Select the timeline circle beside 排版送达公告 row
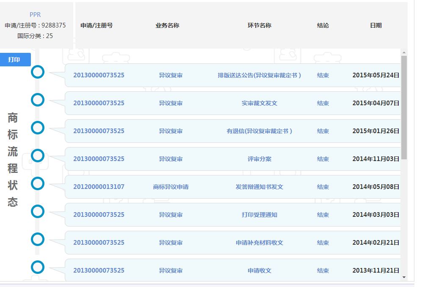This screenshot has height=287, width=425. click(38, 72)
